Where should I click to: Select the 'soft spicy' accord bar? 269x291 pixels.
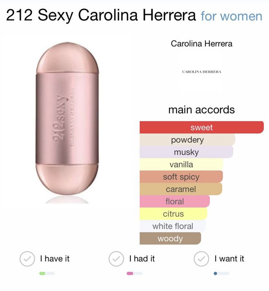(x=181, y=177)
